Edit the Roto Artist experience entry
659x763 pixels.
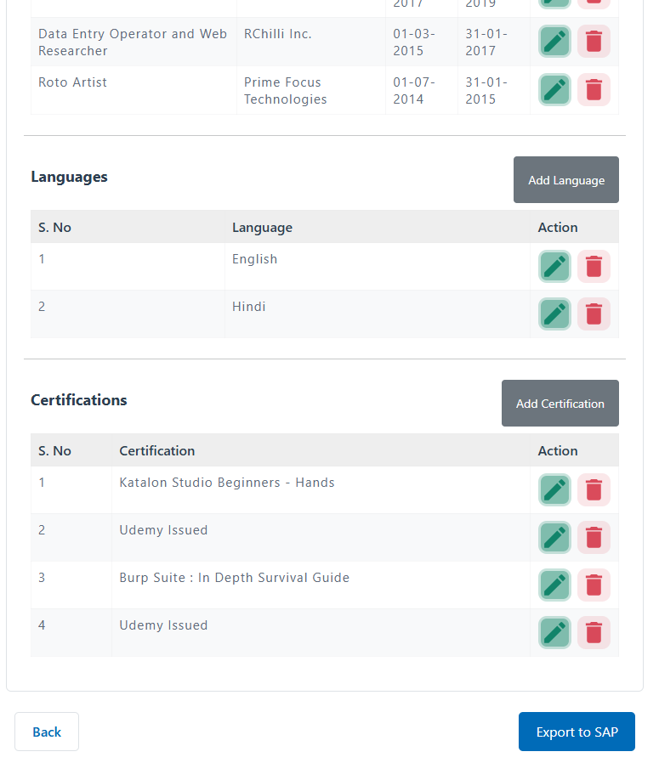click(x=554, y=89)
